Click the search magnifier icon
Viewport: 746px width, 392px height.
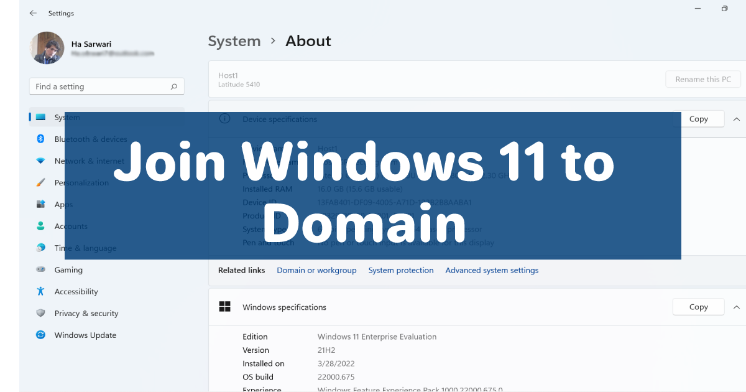click(x=174, y=86)
